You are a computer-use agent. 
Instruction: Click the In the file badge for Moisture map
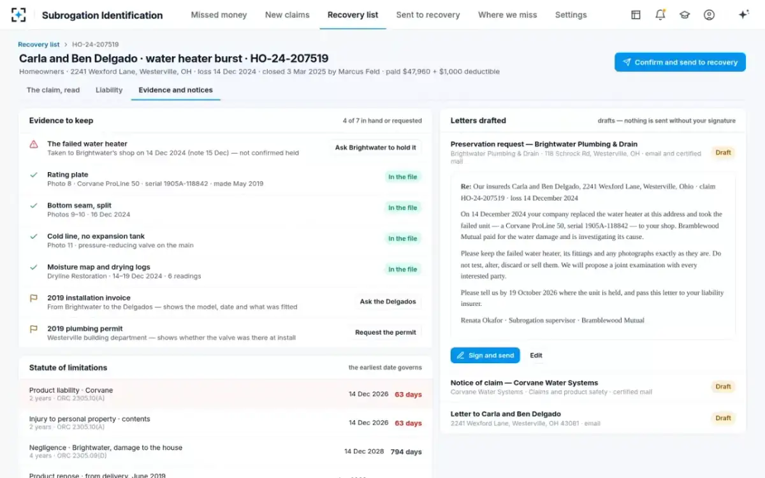click(403, 270)
